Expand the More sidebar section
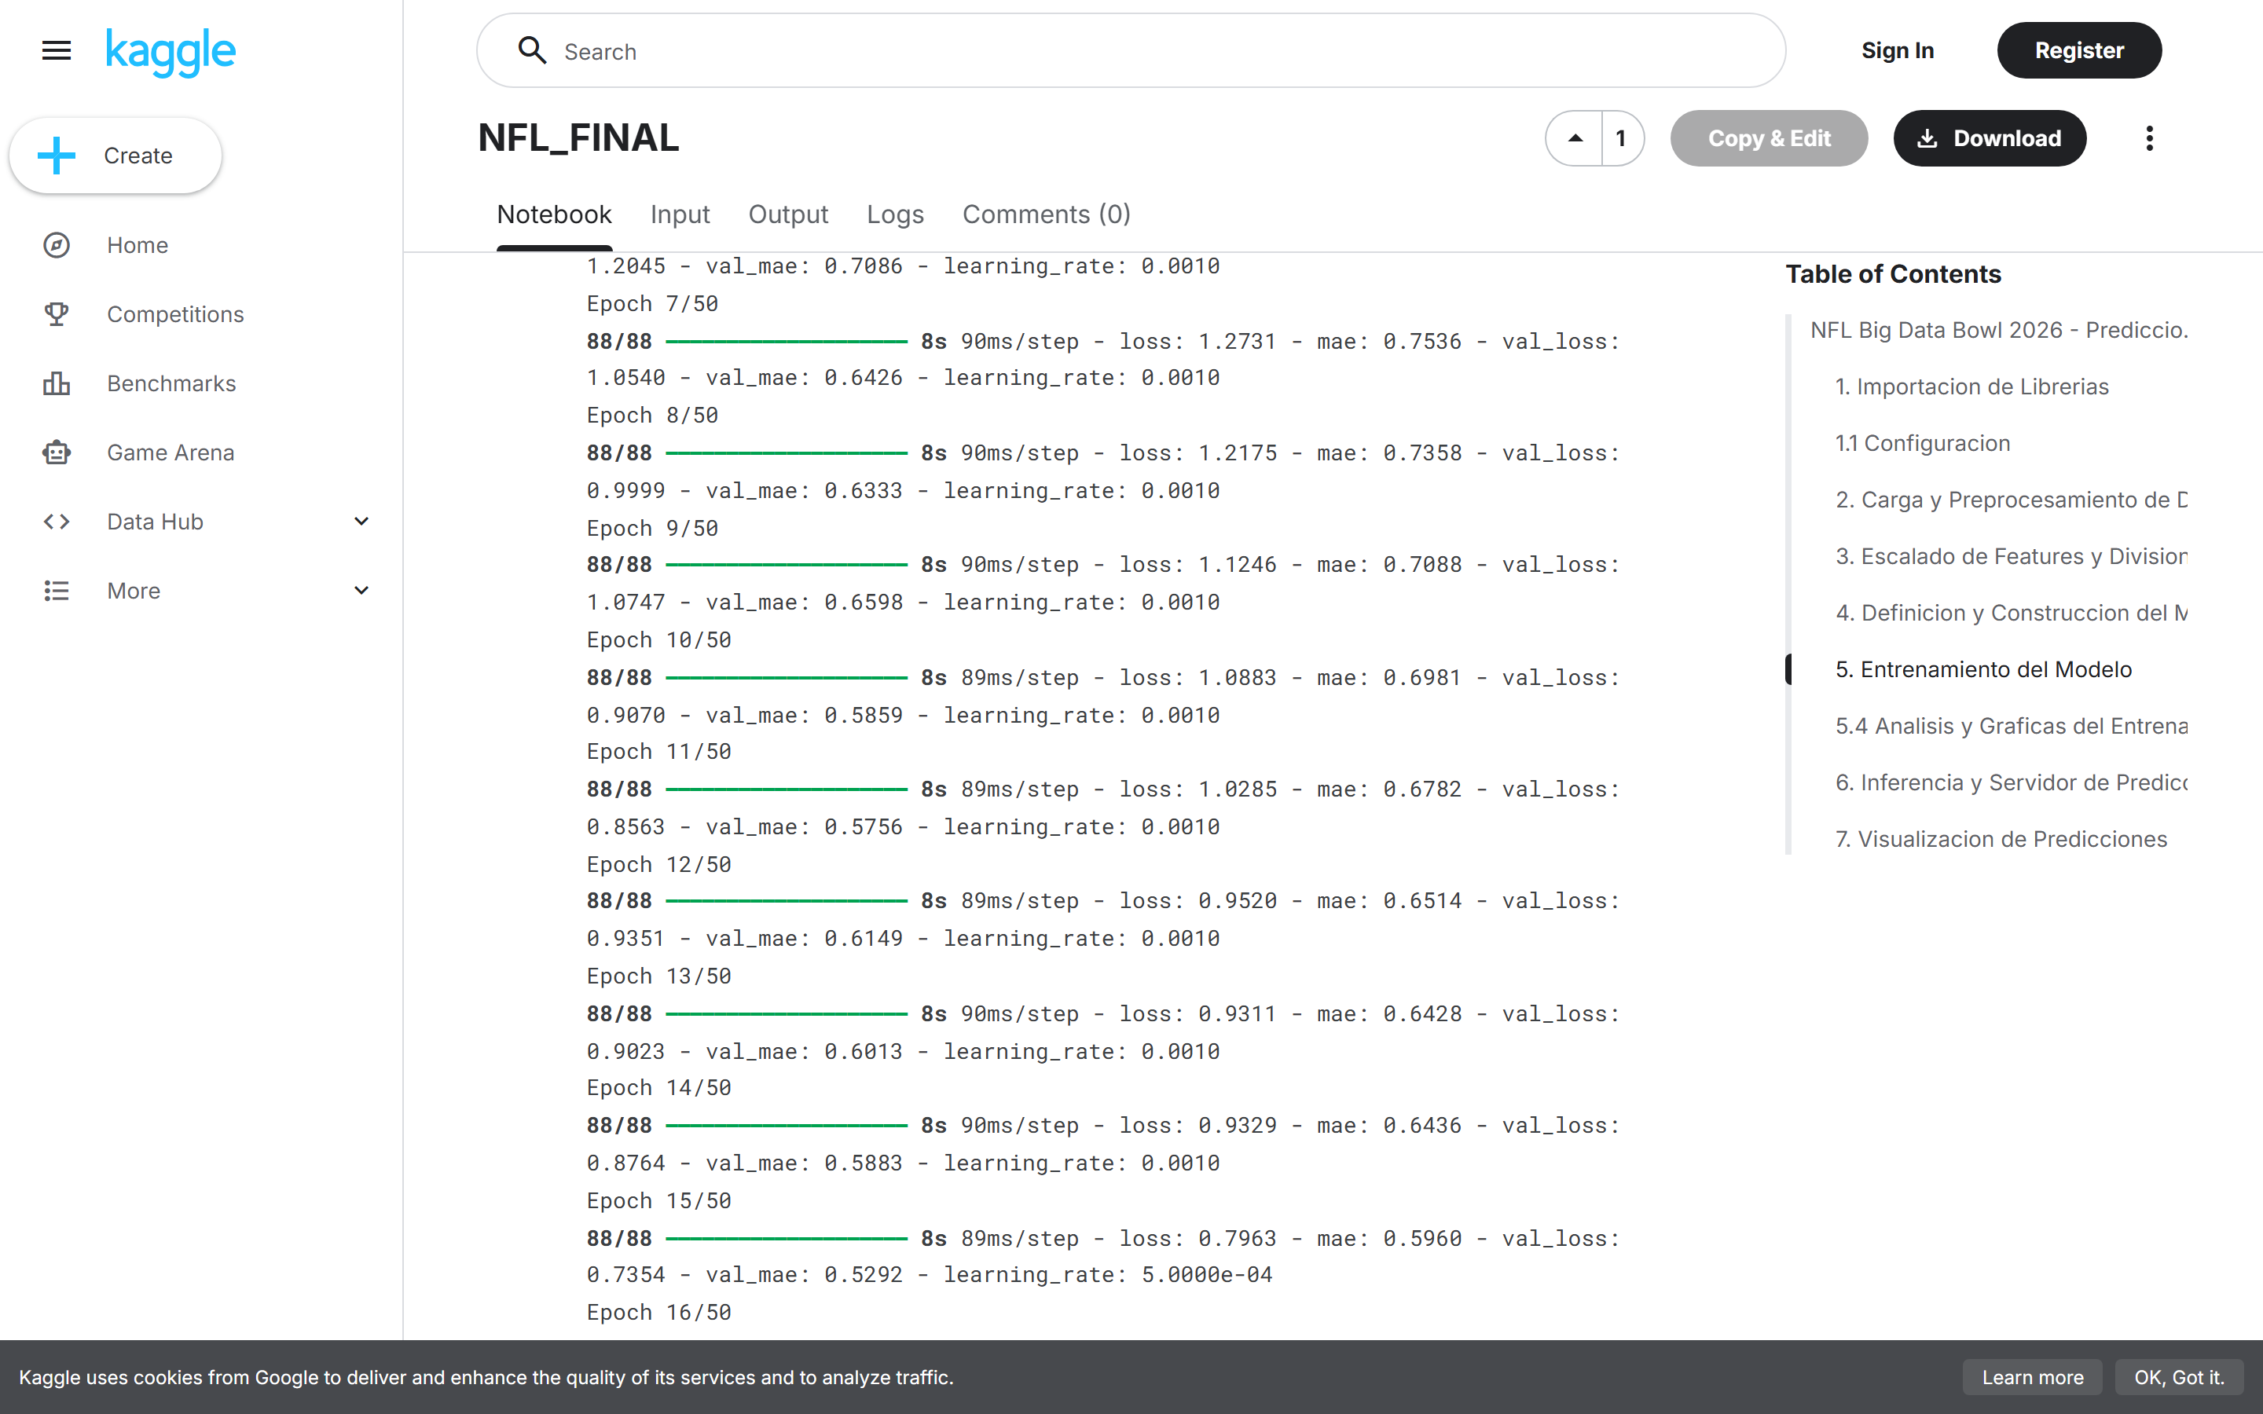 pyautogui.click(x=361, y=591)
